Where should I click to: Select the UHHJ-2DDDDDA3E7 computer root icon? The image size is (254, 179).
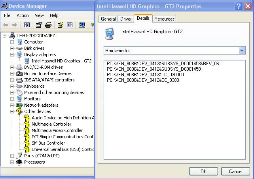[x=12, y=36]
